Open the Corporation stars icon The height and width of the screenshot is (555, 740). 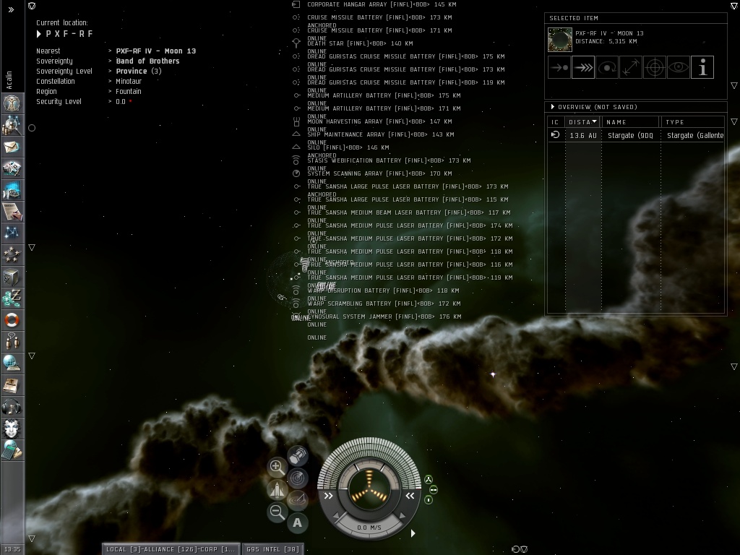12,255
